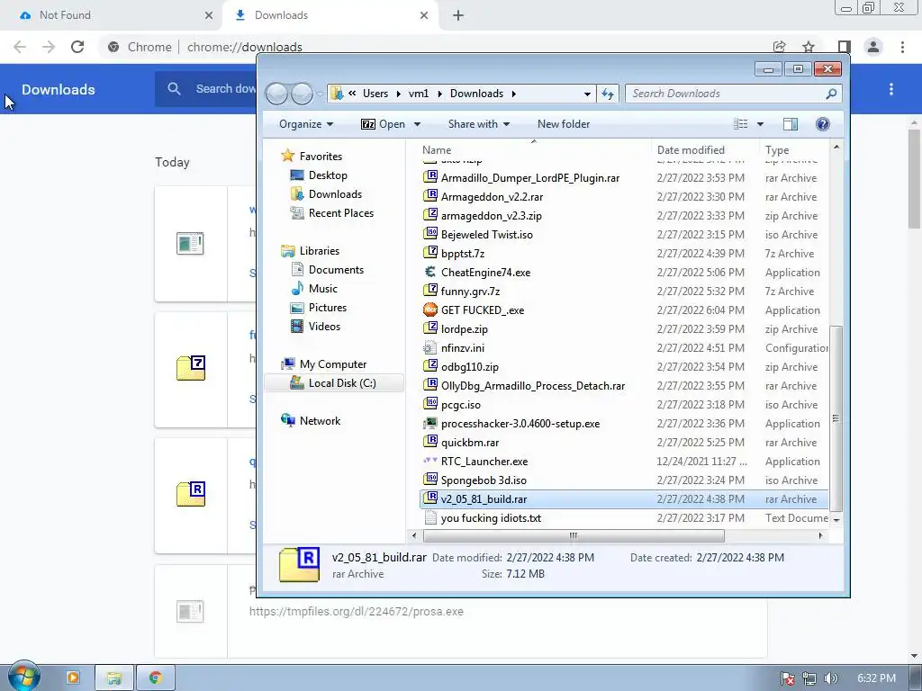Image resolution: width=922 pixels, height=691 pixels.
Task: Click the volume speaker tray icon
Action: click(x=830, y=678)
